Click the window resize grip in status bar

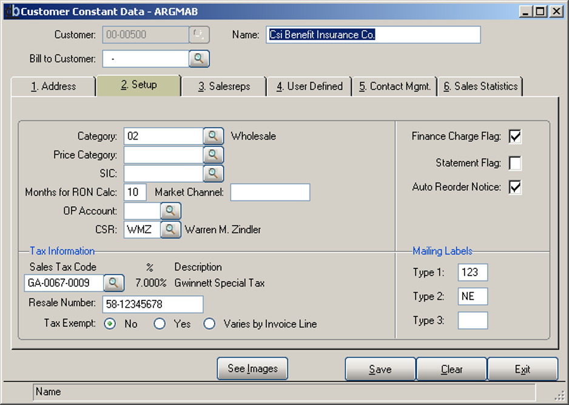(560, 395)
